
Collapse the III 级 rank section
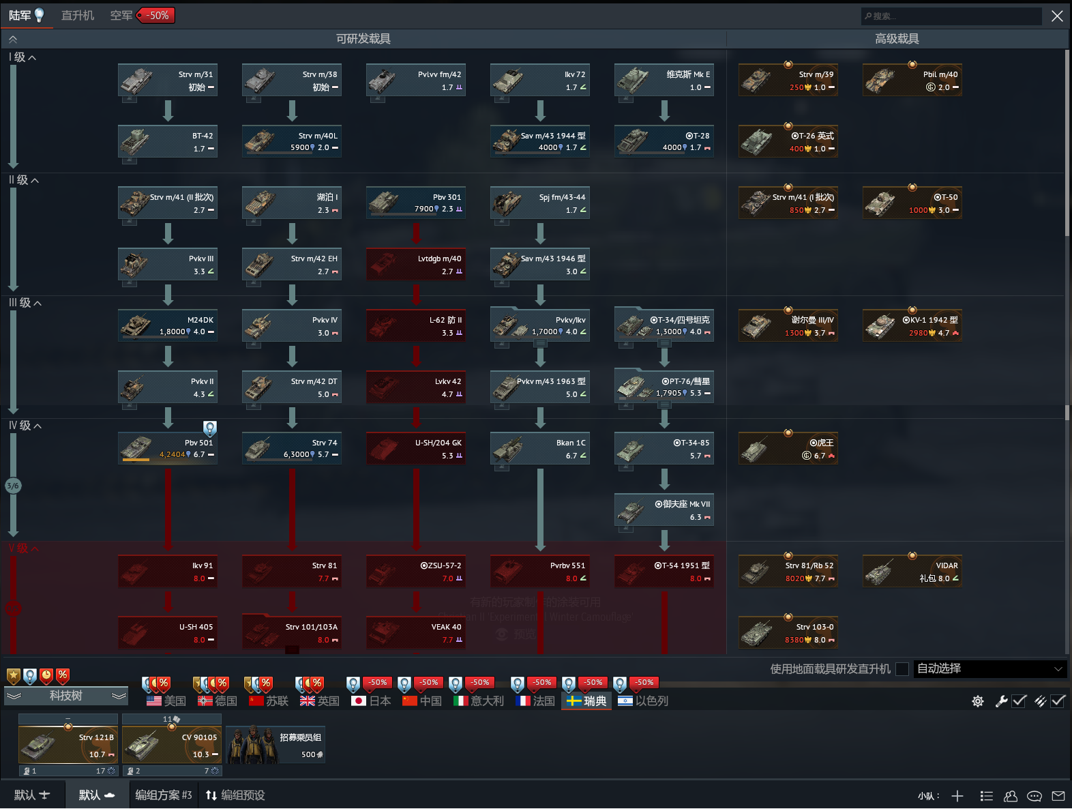pyautogui.click(x=25, y=303)
